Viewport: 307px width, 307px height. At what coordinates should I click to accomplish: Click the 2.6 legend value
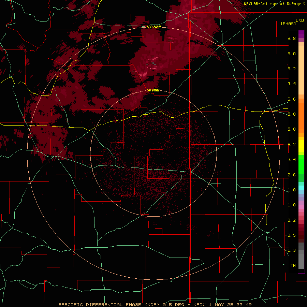[x=292, y=175]
